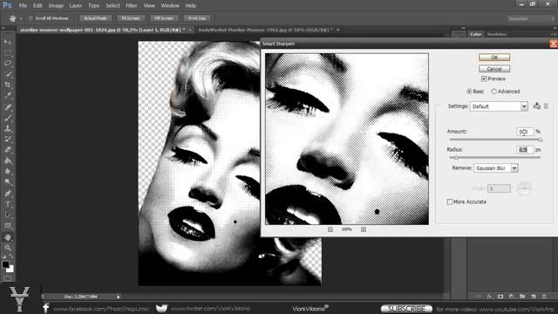Screen dimensions: 558x314
Task: Click the add layer mask icon
Action: pos(500,297)
